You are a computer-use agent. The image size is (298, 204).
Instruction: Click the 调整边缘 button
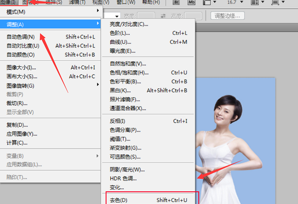(228, 16)
